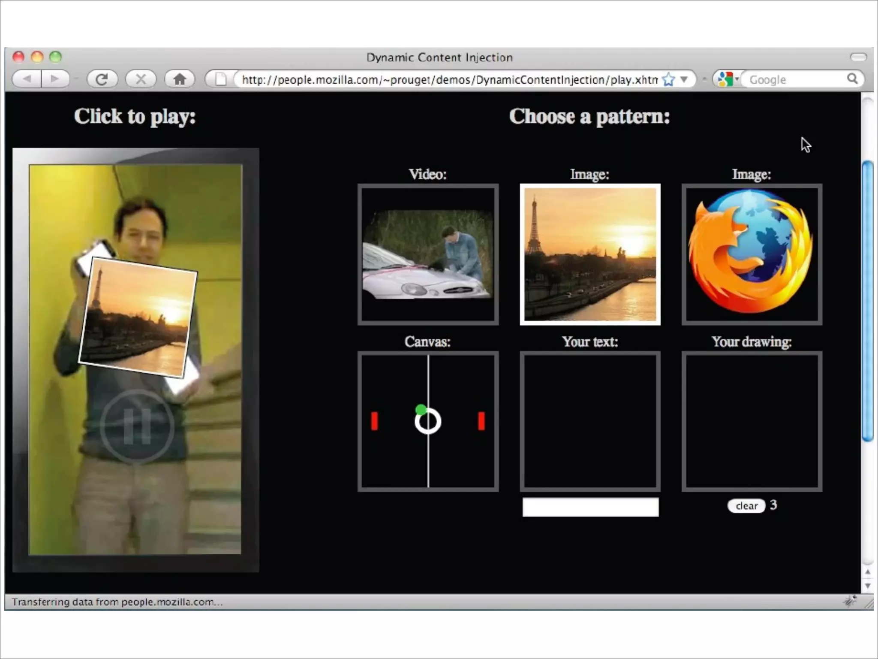Pause the video with overlay button
Screen dimensions: 878x659
[x=137, y=426]
